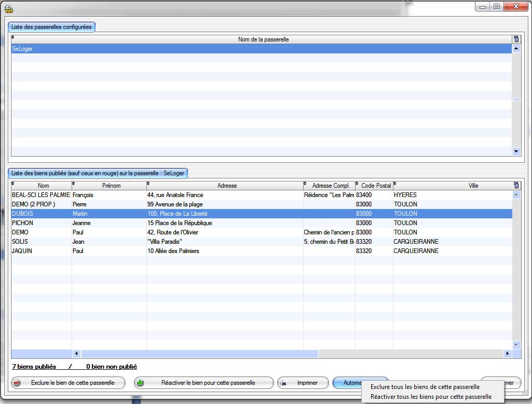Click the horizontal scrollbar thumb
532x404 pixels.
coord(199,354)
